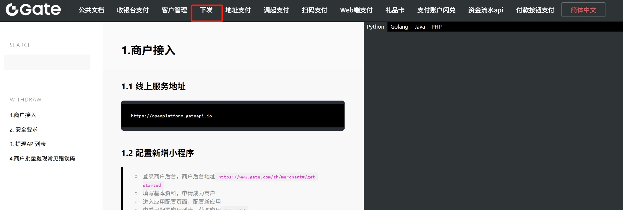Switch to the Python code tab
The image size is (623, 210).
point(375,27)
